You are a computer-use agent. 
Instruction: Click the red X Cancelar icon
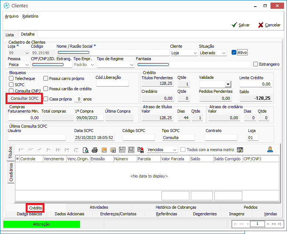pyautogui.click(x=261, y=25)
